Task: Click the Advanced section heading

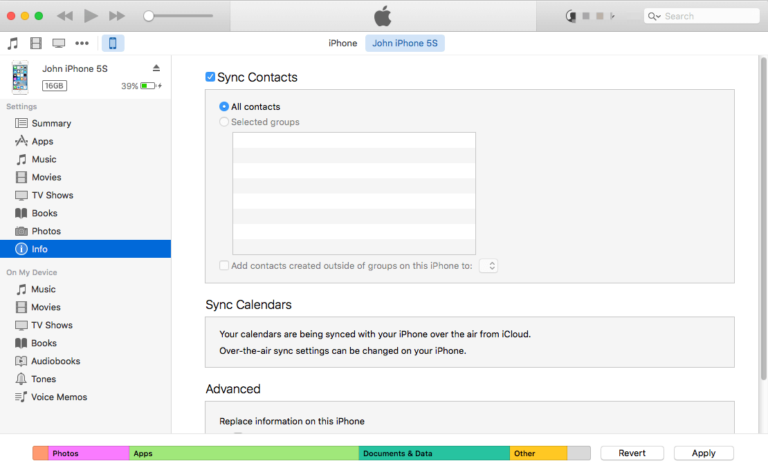Action: (x=233, y=389)
